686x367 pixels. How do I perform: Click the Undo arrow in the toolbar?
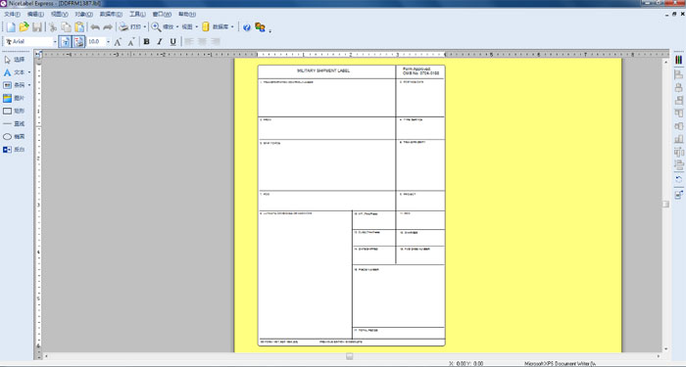95,27
